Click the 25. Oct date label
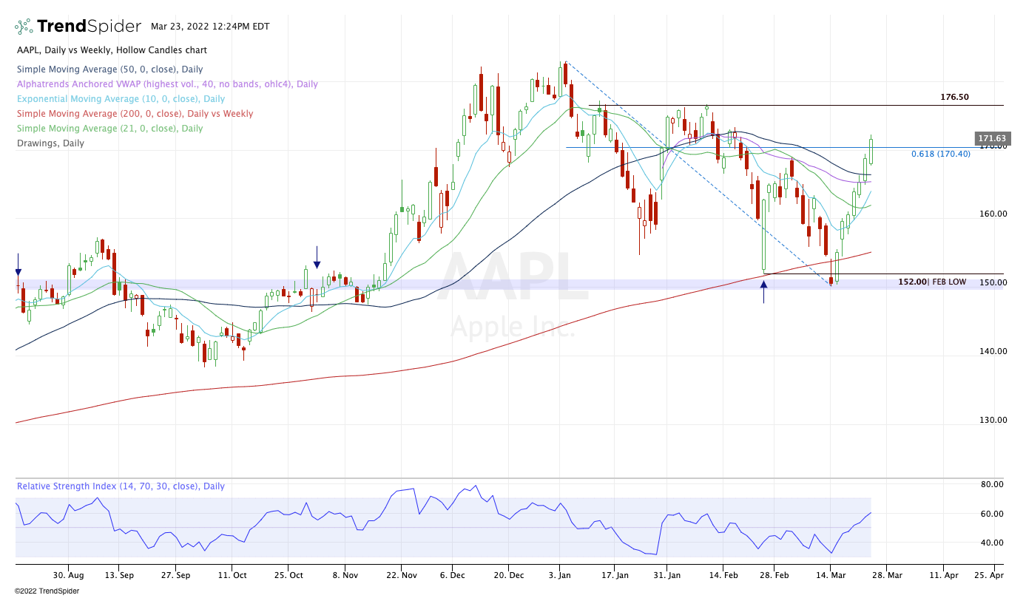1026x598 pixels. pos(289,574)
